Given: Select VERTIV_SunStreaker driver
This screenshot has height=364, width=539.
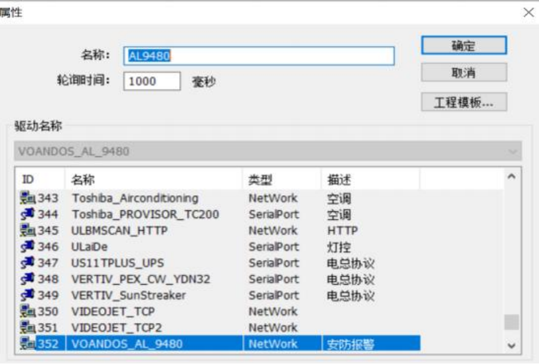Looking at the screenshot, I should tap(128, 295).
